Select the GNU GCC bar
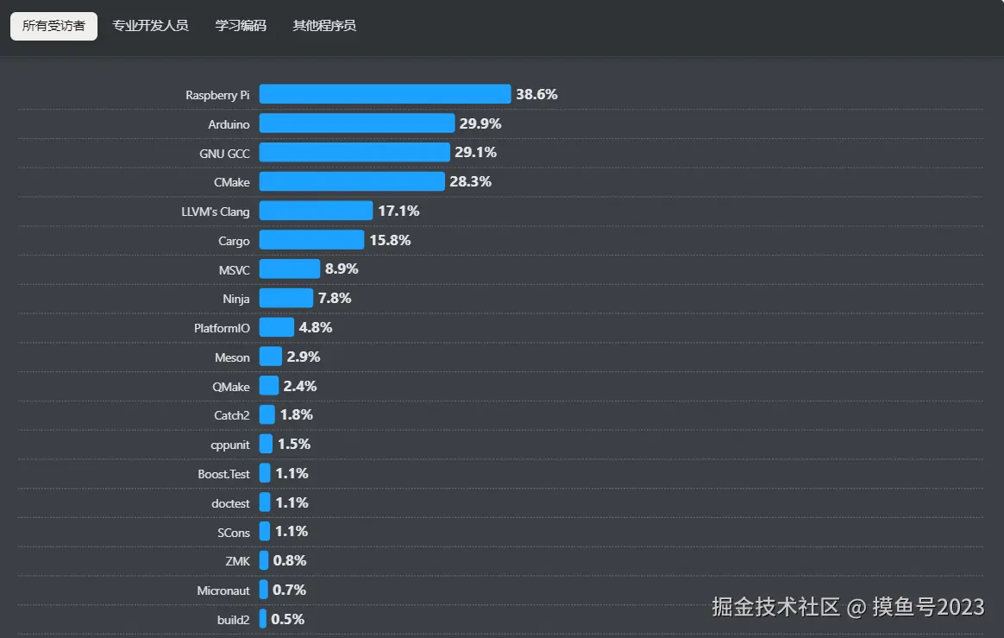1004x638 pixels. click(x=355, y=153)
